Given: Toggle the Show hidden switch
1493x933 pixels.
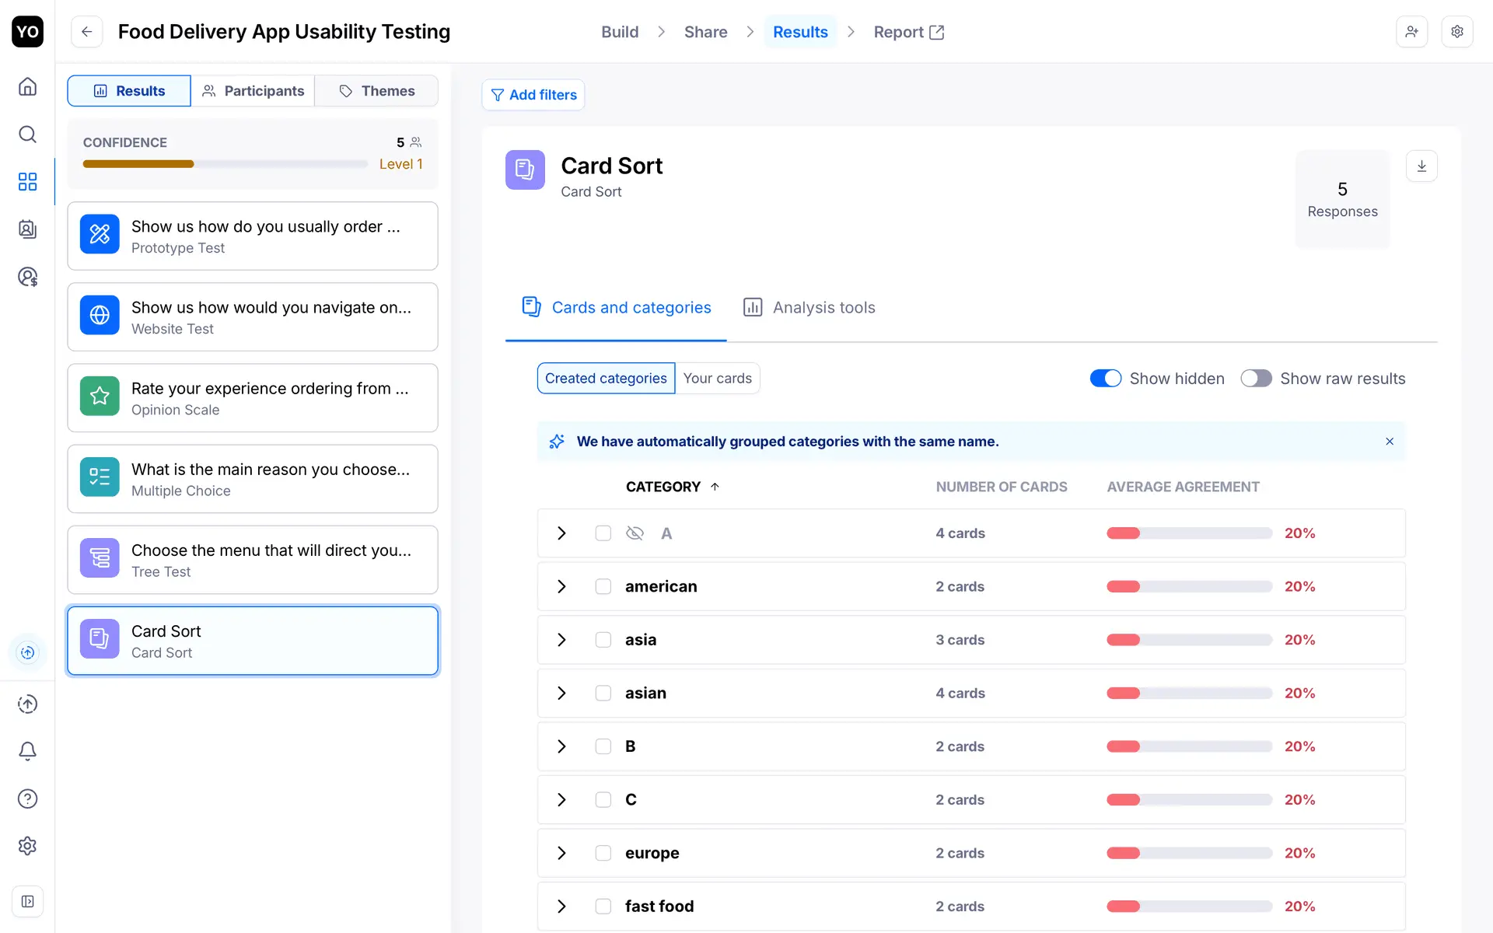Looking at the screenshot, I should tap(1105, 379).
